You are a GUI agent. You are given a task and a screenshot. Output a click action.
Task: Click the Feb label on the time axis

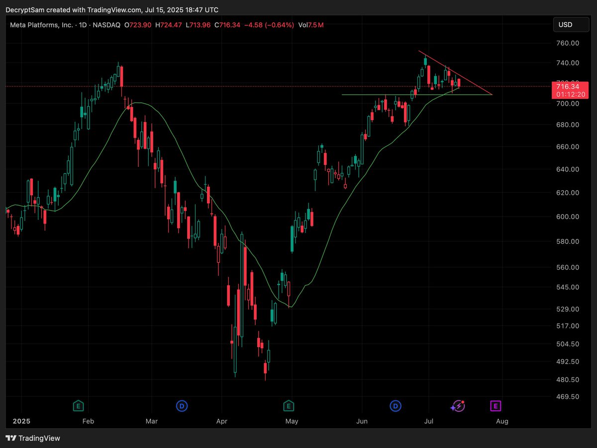(x=88, y=421)
